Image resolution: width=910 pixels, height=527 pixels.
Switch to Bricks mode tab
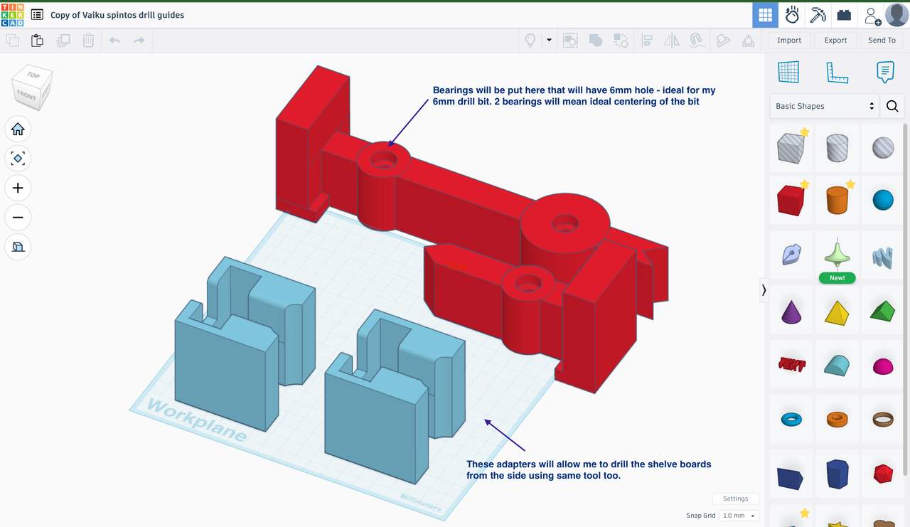[x=844, y=14]
